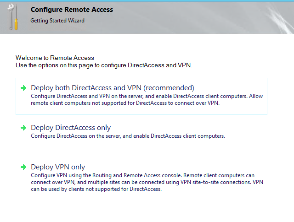Click green arrow beside Deploy VPN only
Image resolution: width=294 pixels, height=222 pixels.
[23, 167]
